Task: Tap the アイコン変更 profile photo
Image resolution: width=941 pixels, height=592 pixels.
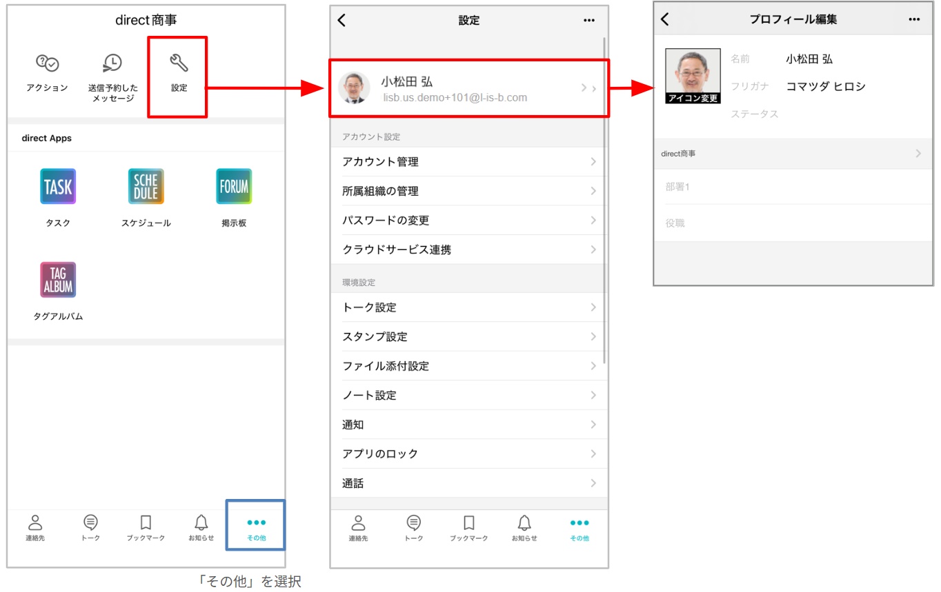Action: [x=693, y=76]
